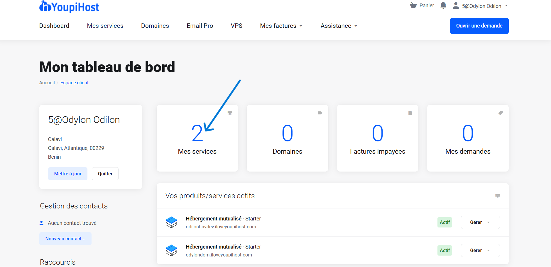Click the notification bell icon
This screenshot has width=551, height=267.
tap(443, 6)
